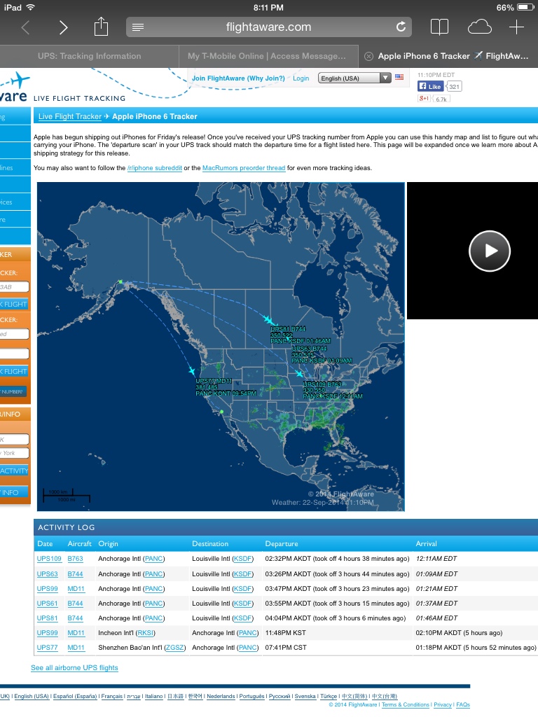Screen dimensions: 538x717
Task: Show reader view icon in address bar
Action: click(x=138, y=27)
